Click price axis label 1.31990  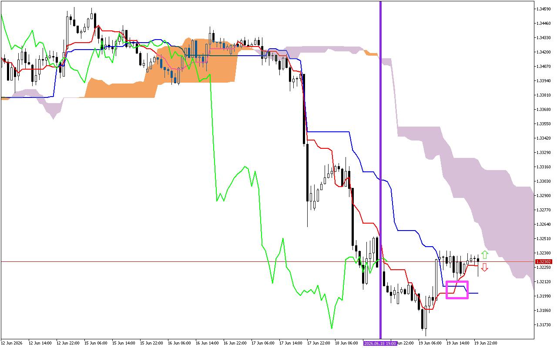pyautogui.click(x=544, y=296)
